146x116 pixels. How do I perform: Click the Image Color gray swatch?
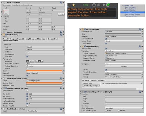click(x=123, y=34)
